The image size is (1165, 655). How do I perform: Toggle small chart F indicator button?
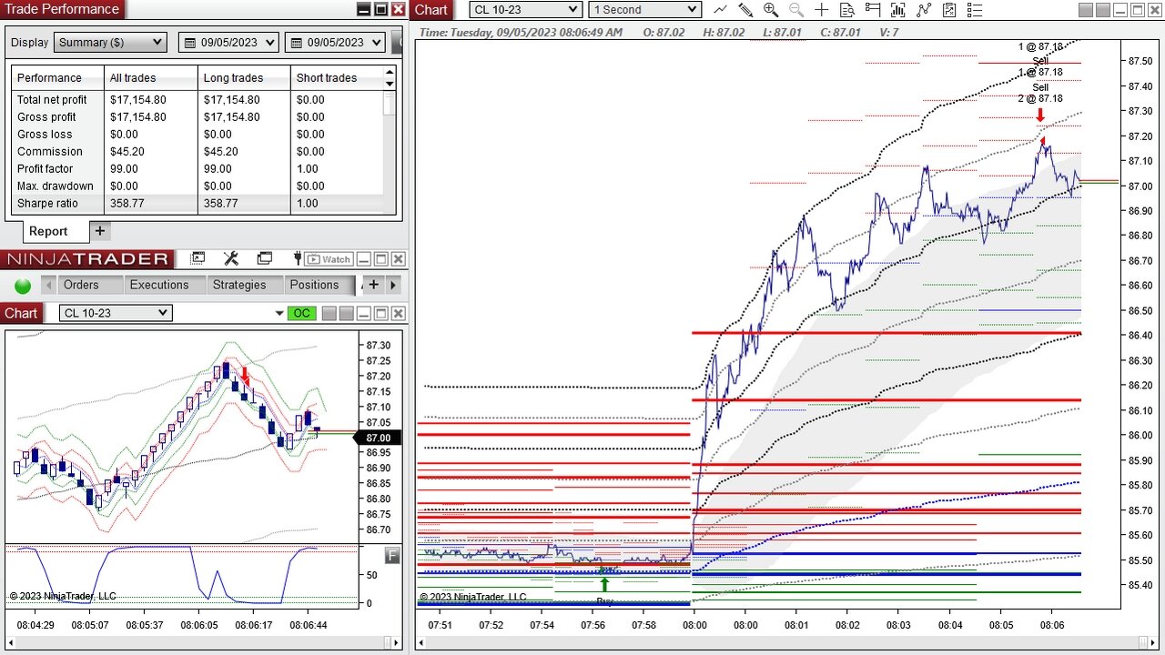392,555
